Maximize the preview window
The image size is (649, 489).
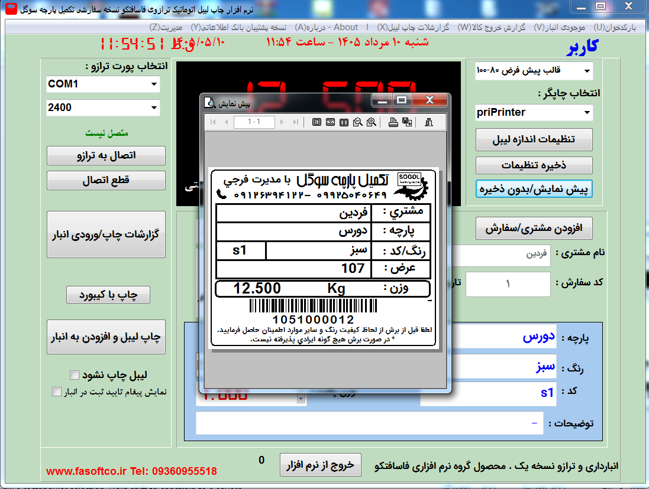(x=402, y=100)
